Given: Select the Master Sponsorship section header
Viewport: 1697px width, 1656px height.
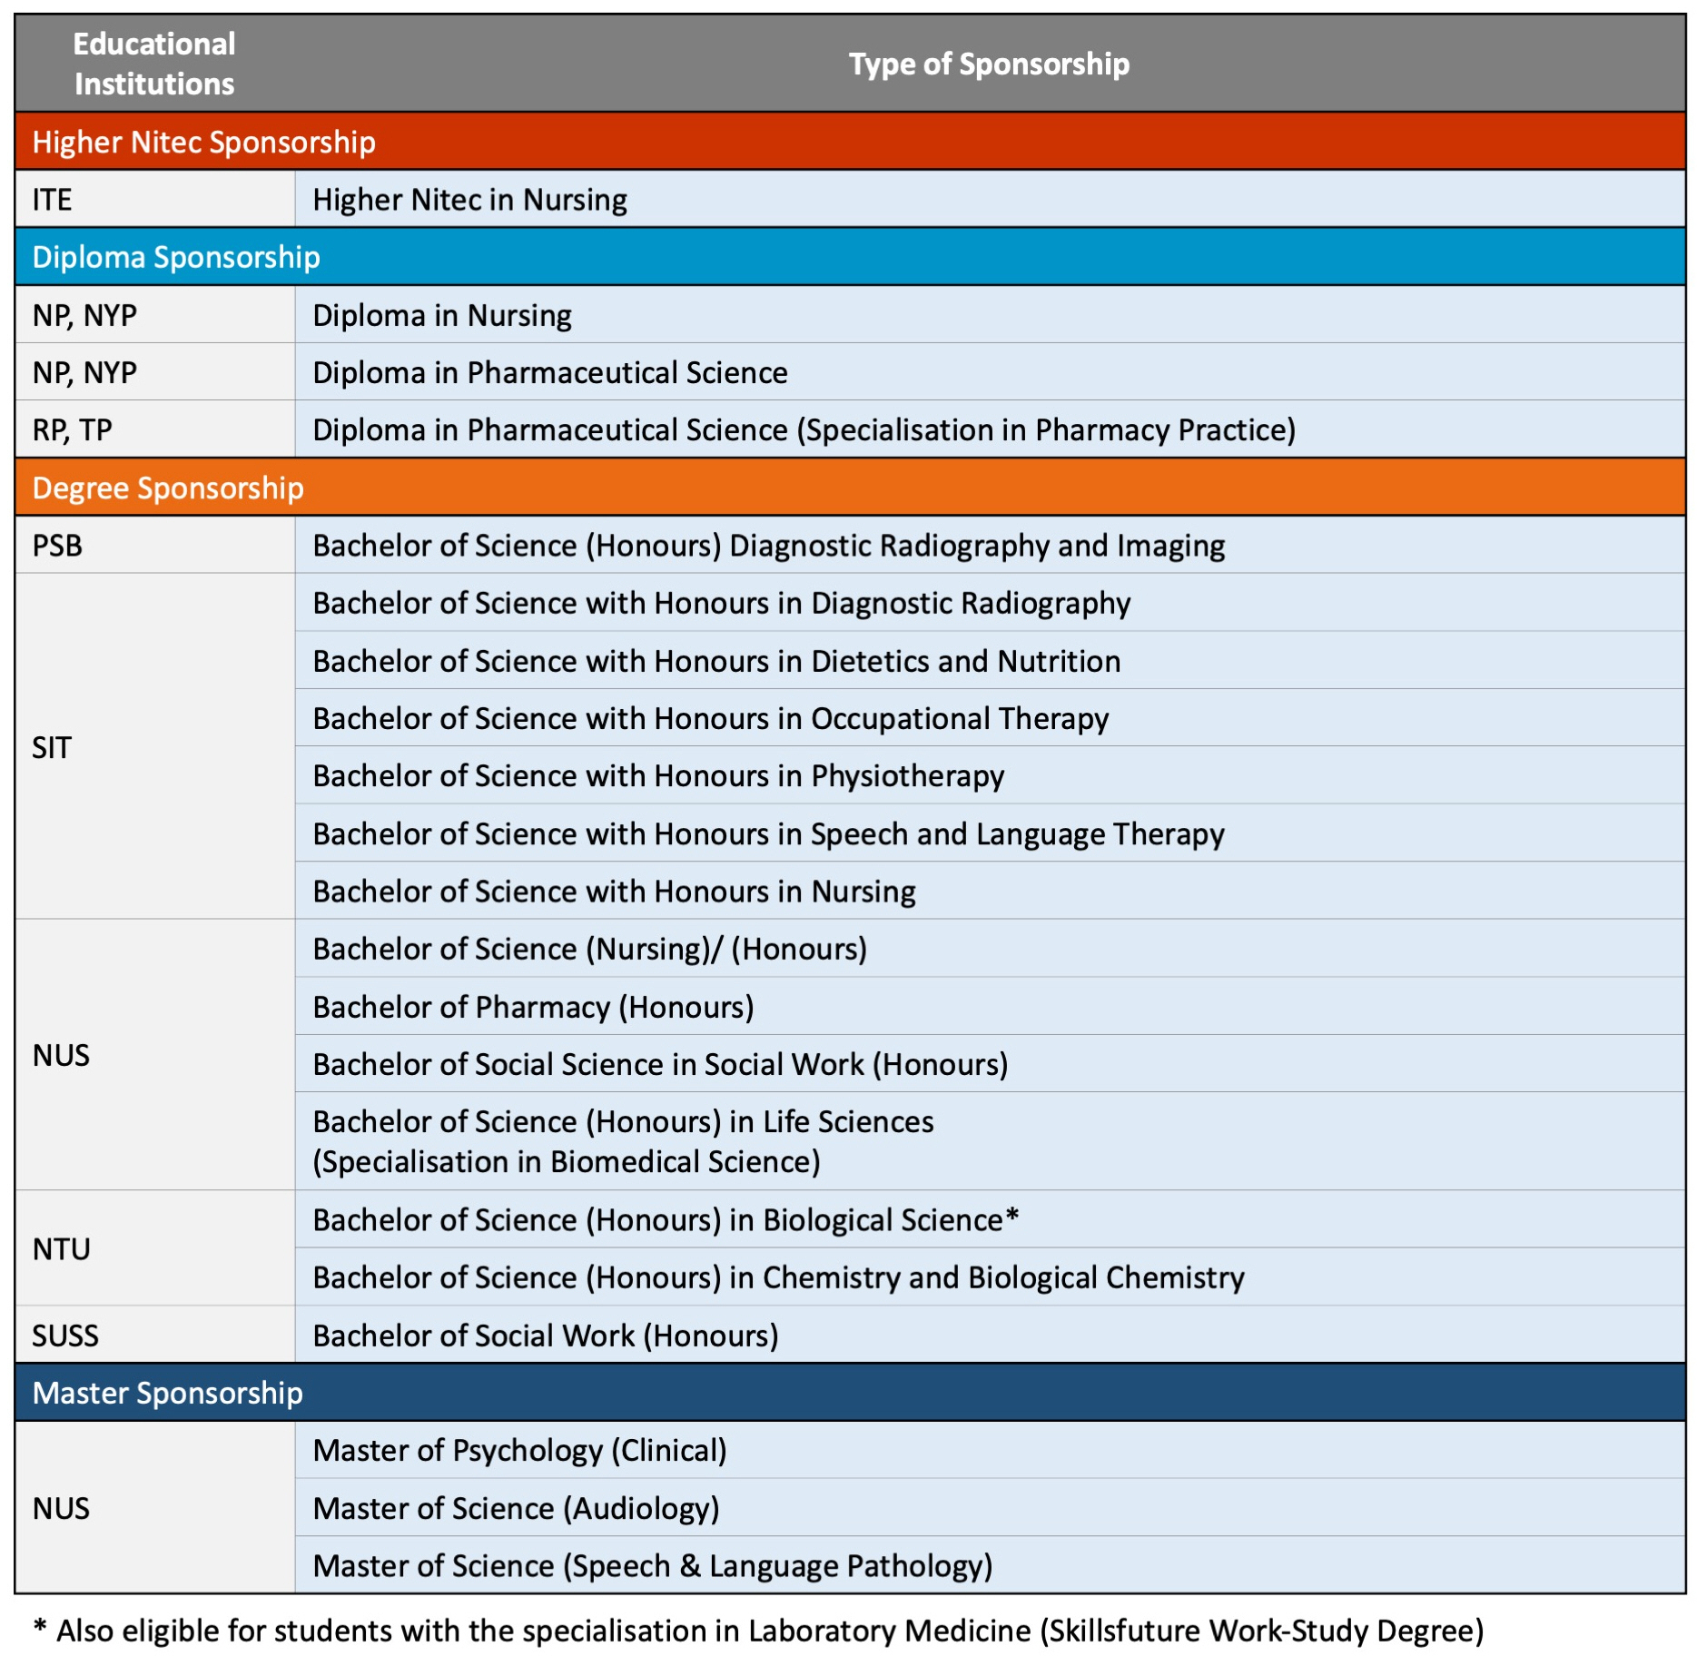Looking at the screenshot, I should coord(167,1393).
